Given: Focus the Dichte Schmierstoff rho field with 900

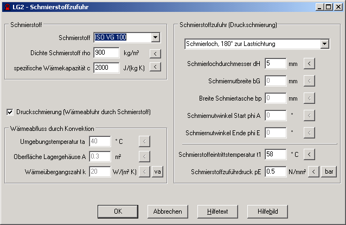Looking at the screenshot, I should tap(106, 52).
